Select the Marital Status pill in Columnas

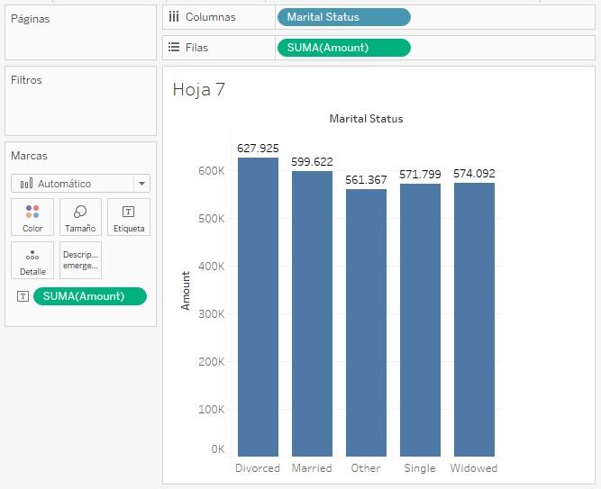tap(344, 17)
